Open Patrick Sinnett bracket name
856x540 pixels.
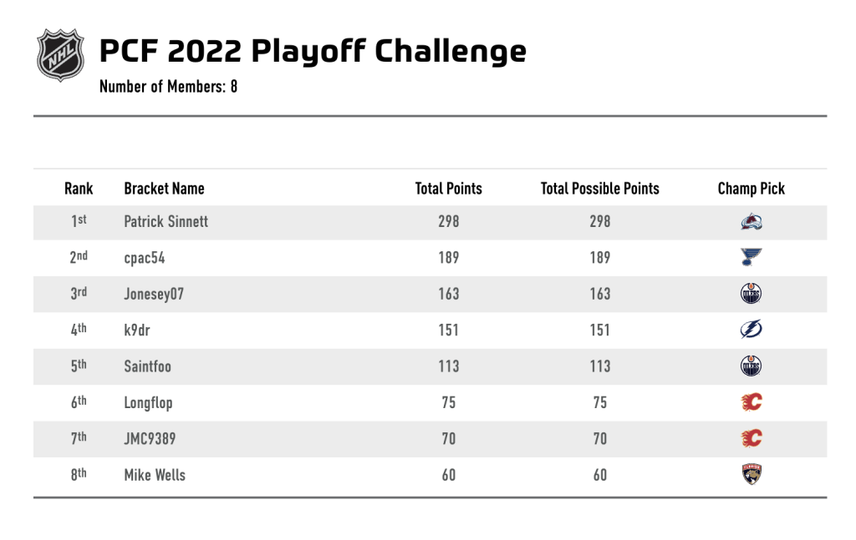pyautogui.click(x=166, y=221)
